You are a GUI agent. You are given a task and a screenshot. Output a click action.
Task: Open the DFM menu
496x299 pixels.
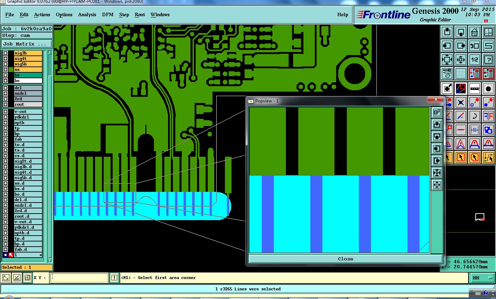coord(108,14)
